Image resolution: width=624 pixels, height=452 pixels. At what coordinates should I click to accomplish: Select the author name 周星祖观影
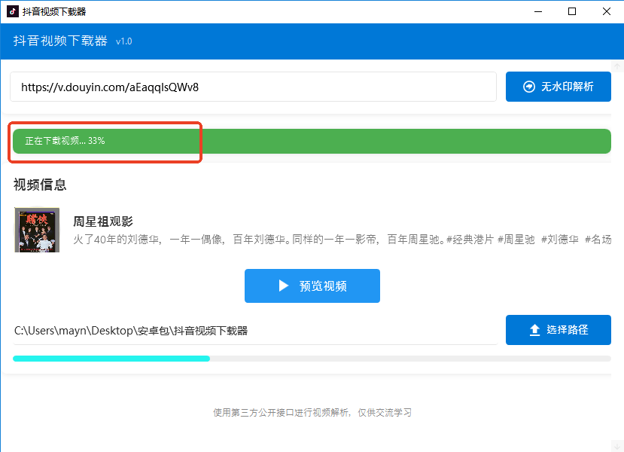coord(103,221)
